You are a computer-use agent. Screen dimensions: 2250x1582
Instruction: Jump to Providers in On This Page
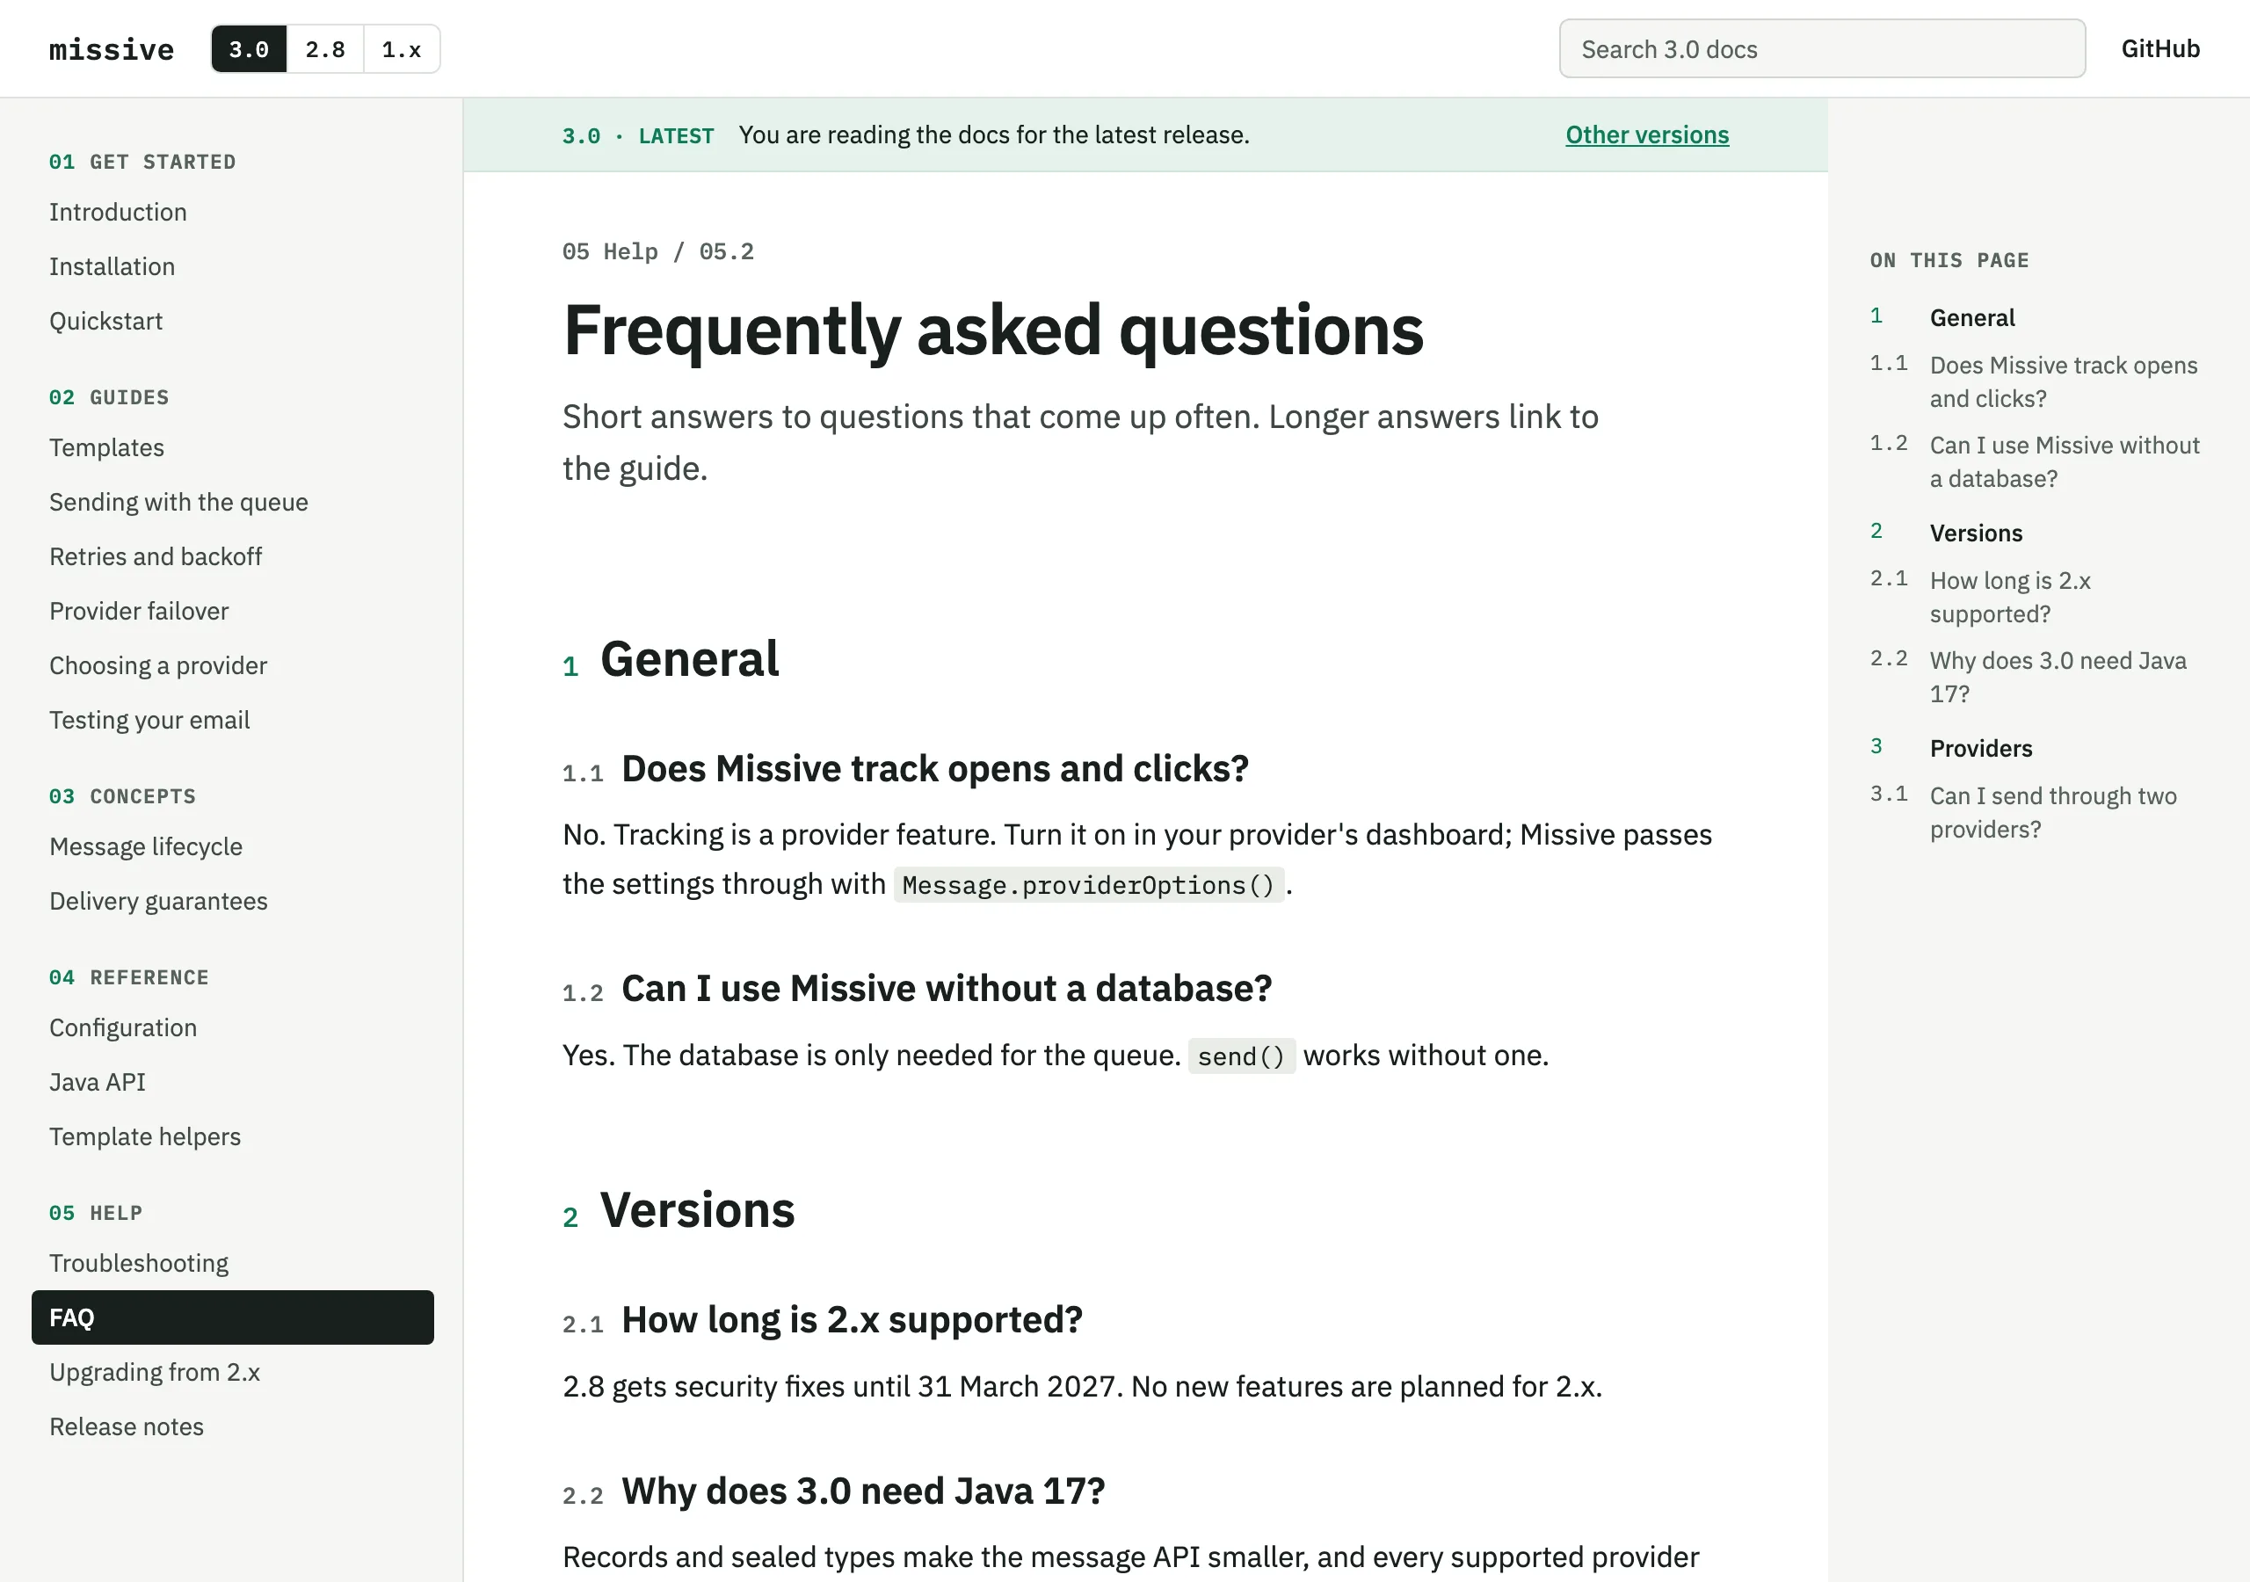(1980, 748)
